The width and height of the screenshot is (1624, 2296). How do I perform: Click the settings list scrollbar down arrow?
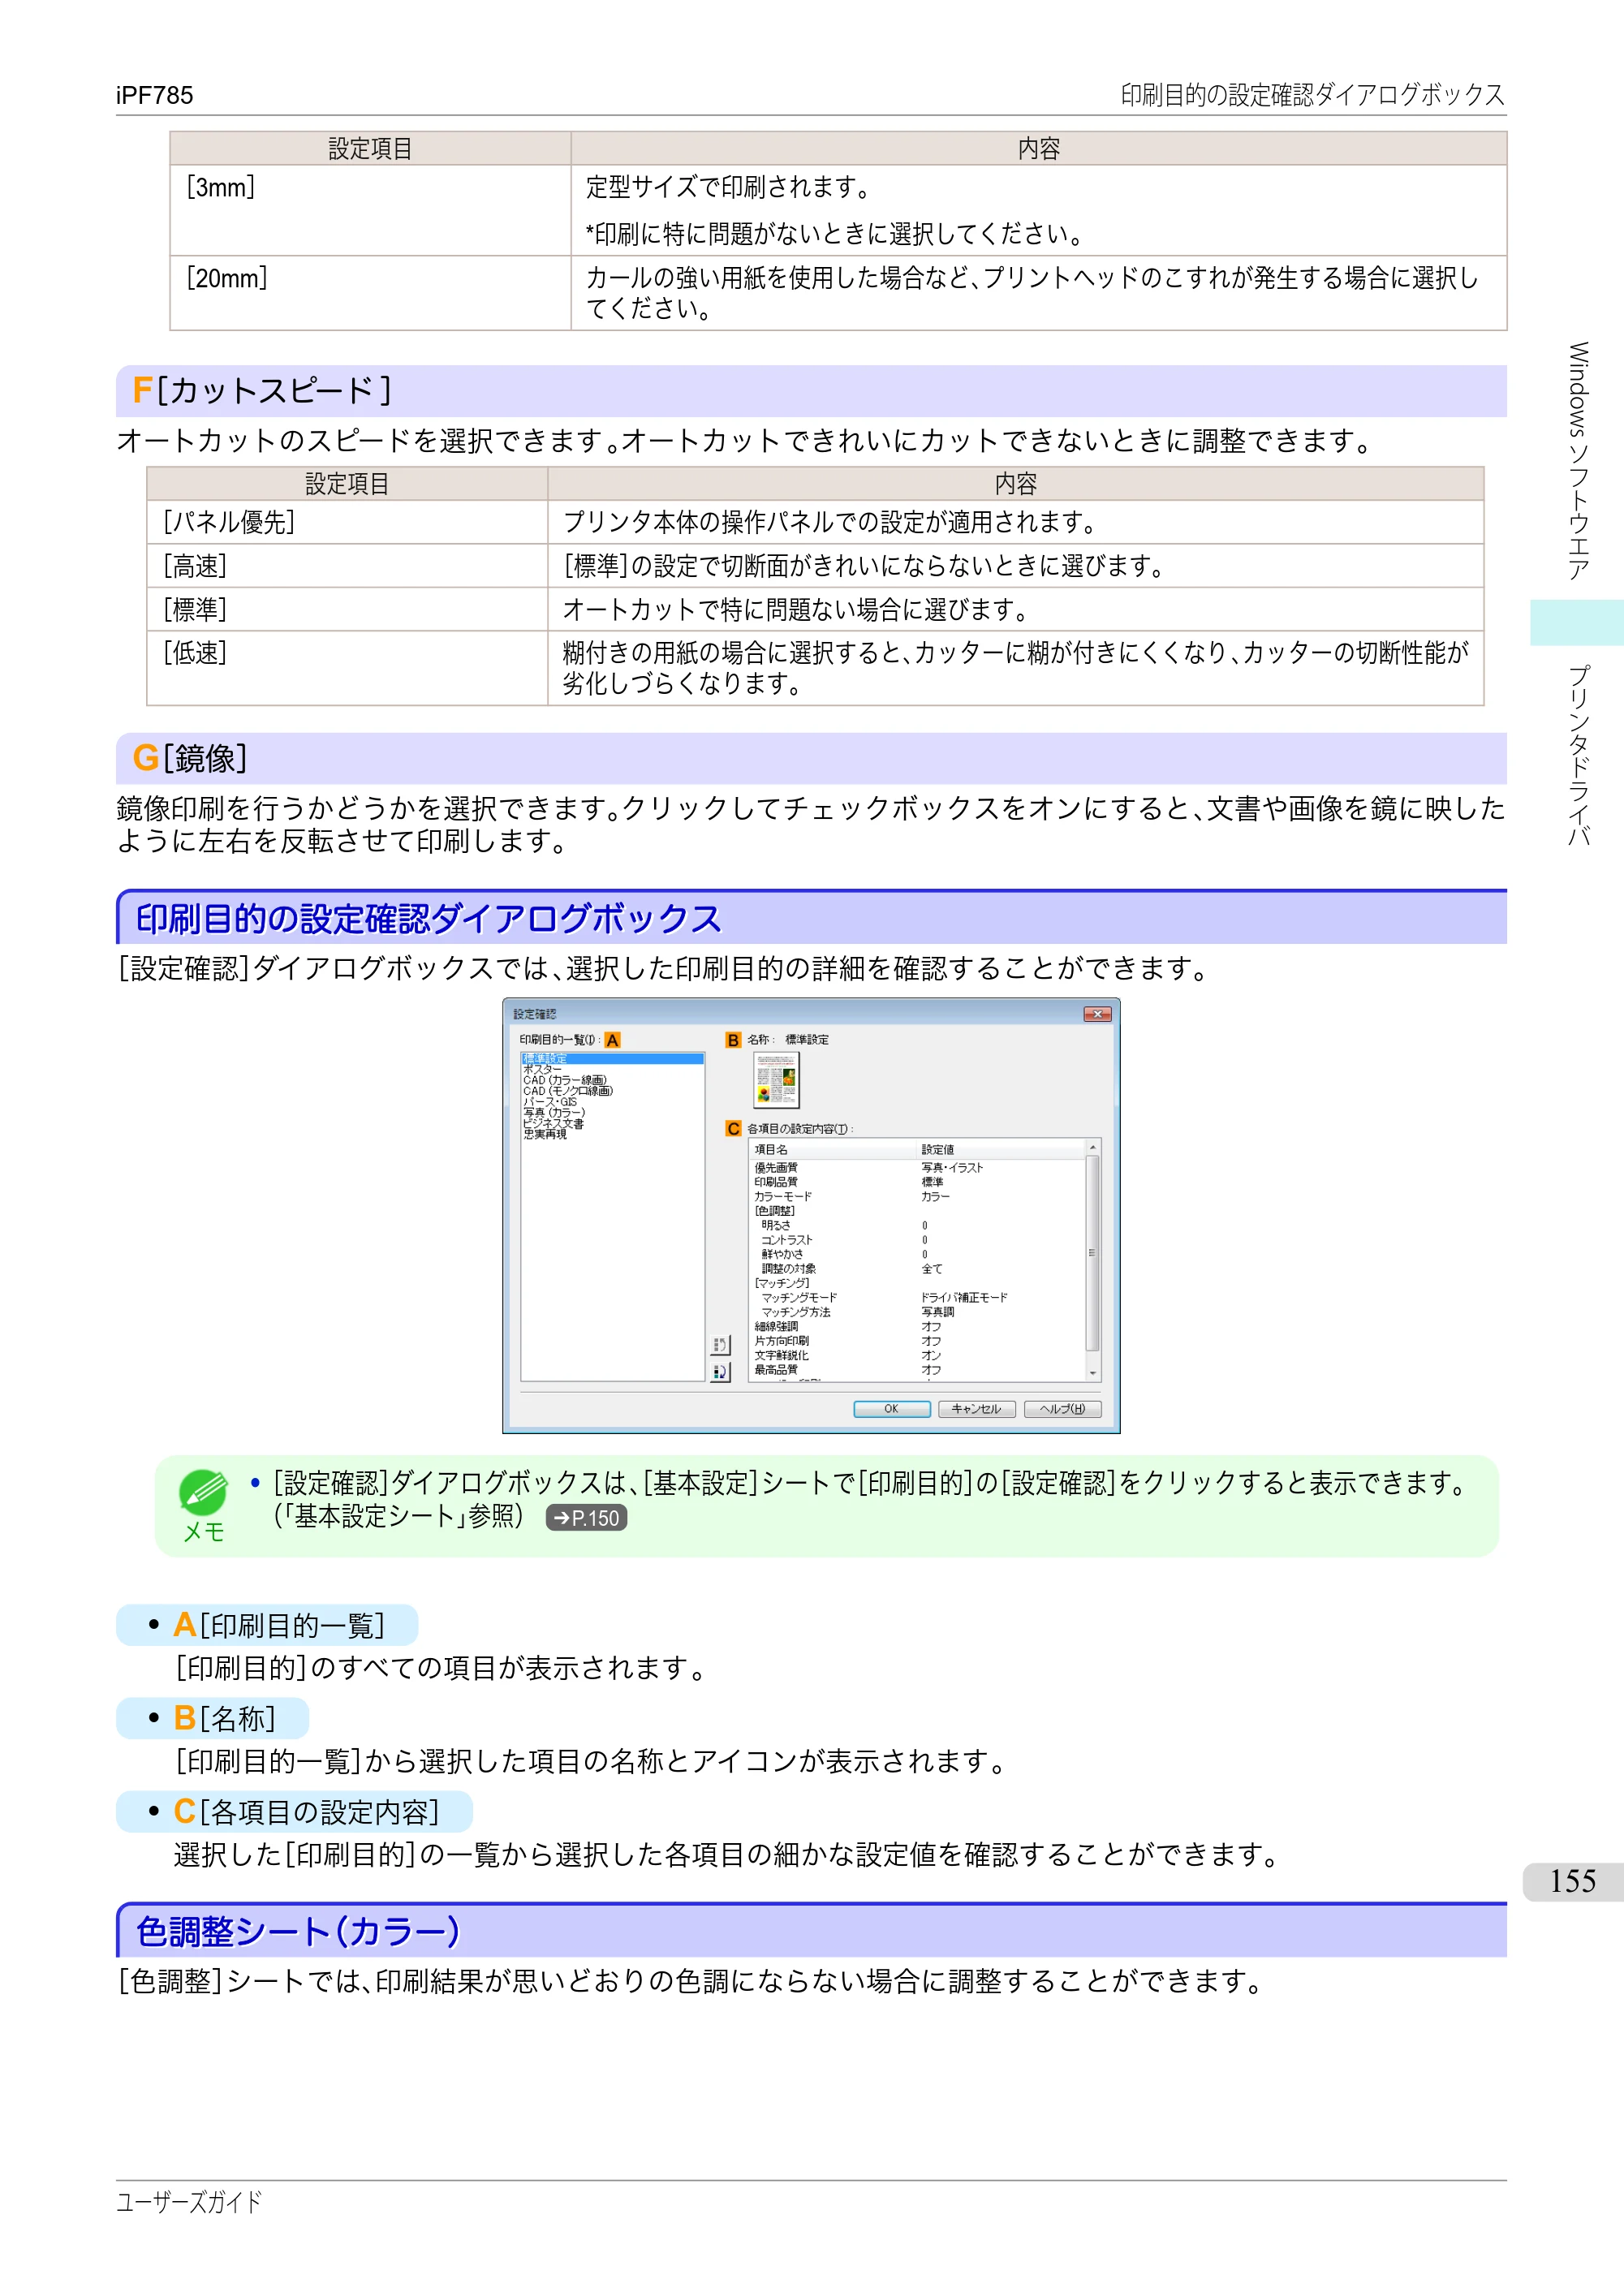click(x=1093, y=1374)
